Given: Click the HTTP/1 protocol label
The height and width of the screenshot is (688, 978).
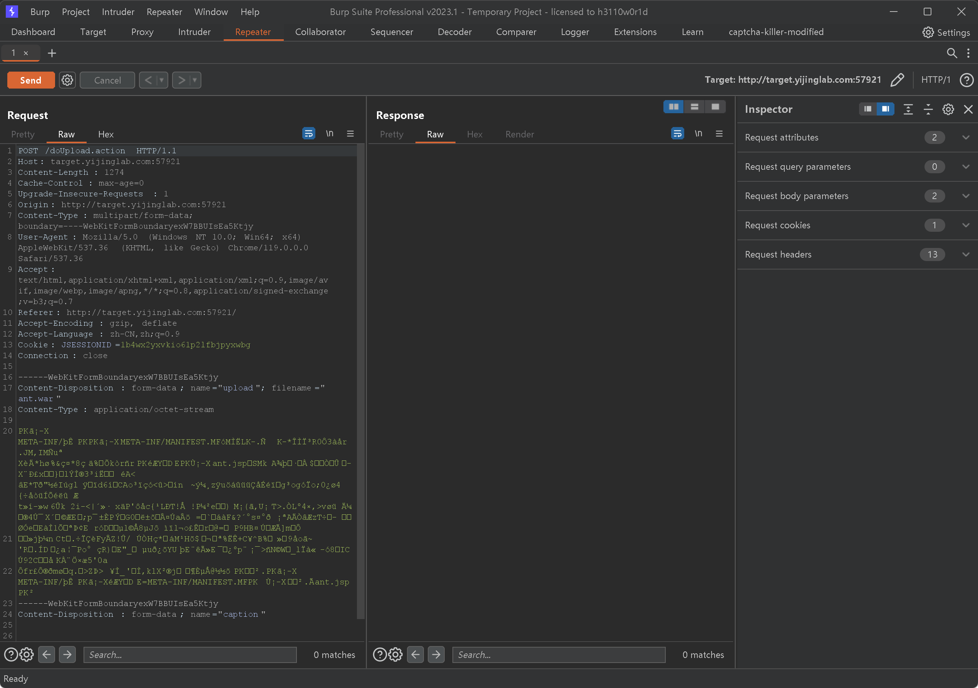Looking at the screenshot, I should pyautogui.click(x=935, y=80).
